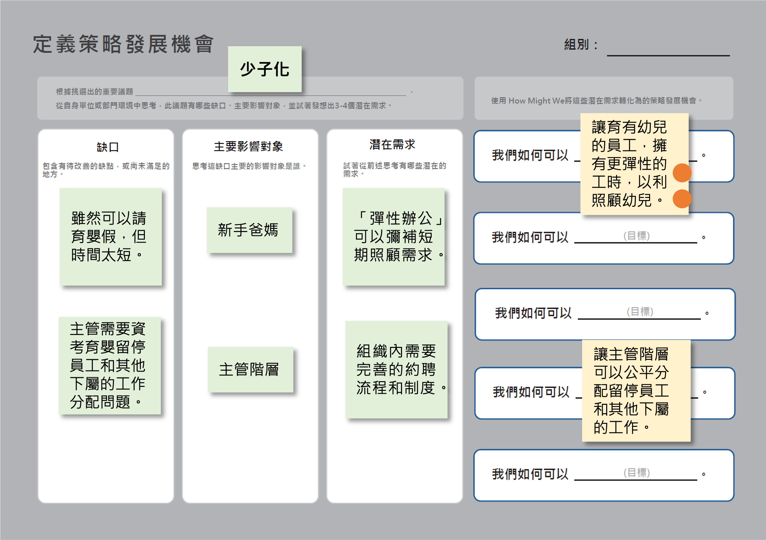Select the 約聘流程和制度 sticky note

point(396,369)
